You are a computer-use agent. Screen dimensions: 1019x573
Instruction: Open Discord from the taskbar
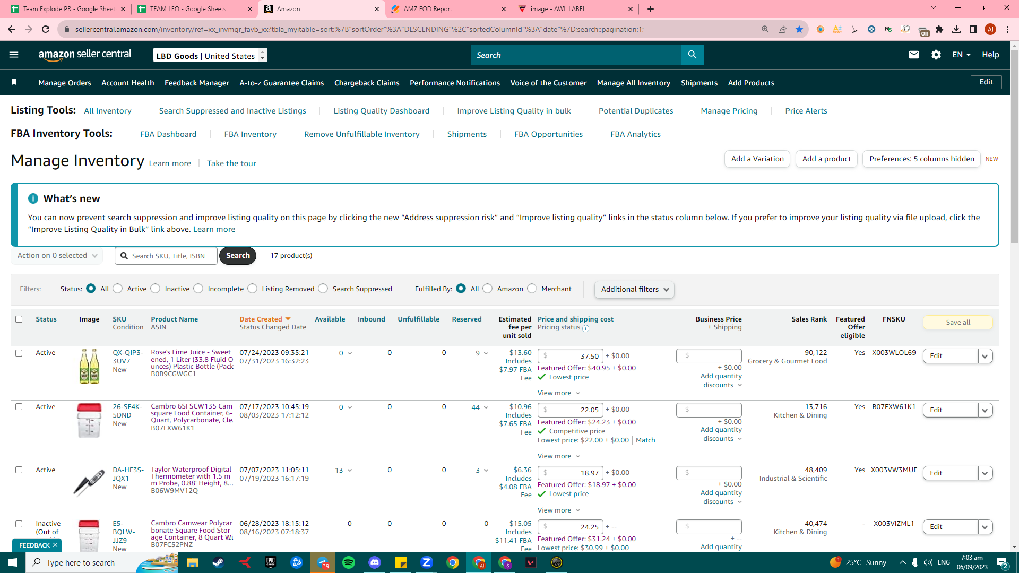click(375, 562)
